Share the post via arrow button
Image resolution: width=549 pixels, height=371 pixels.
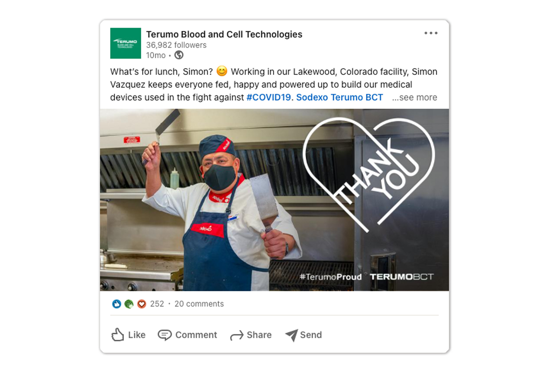(251, 335)
